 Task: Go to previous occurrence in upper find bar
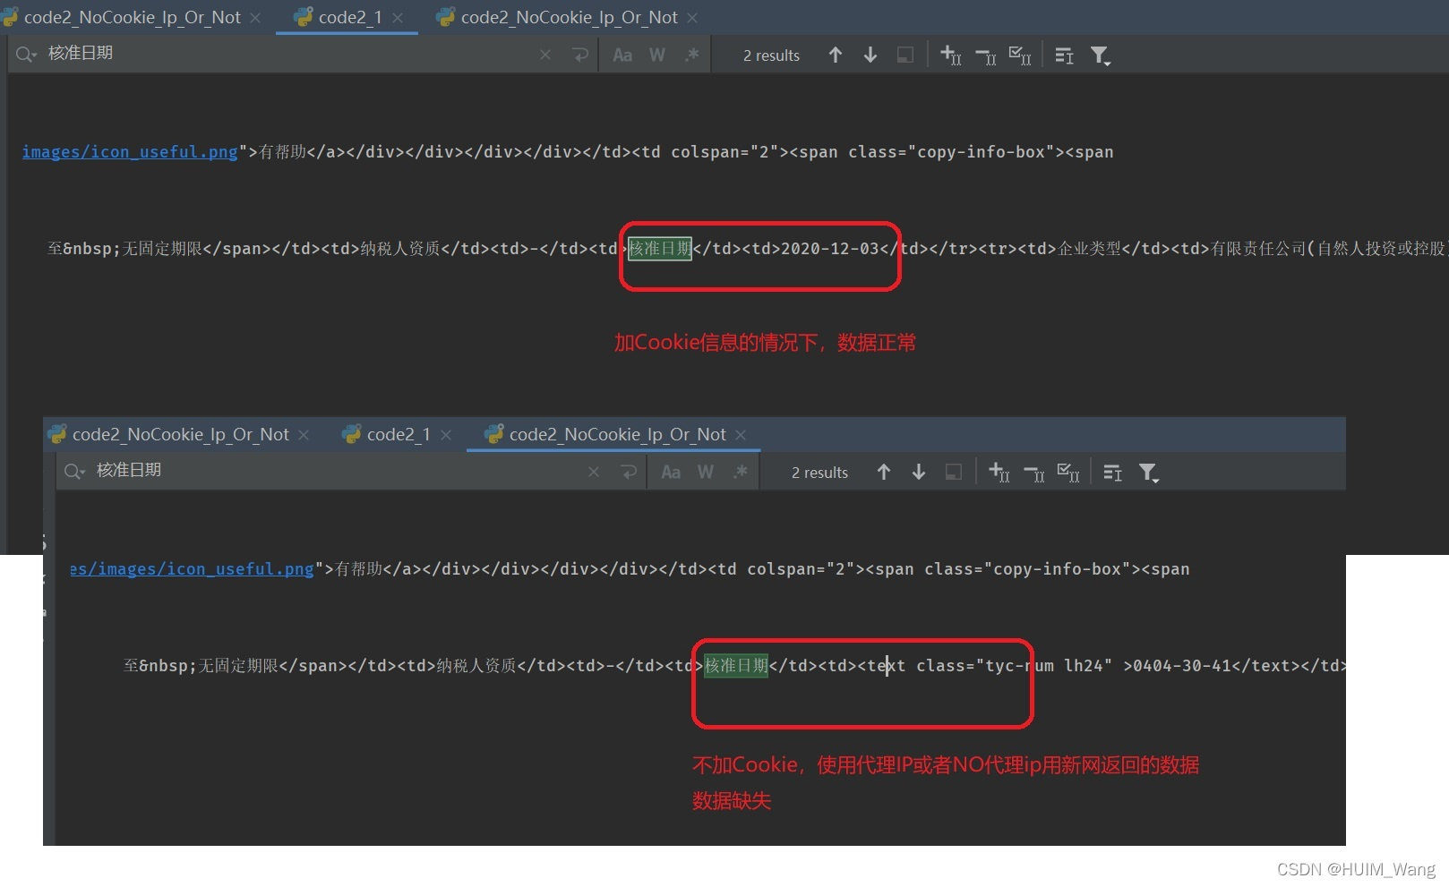point(836,55)
